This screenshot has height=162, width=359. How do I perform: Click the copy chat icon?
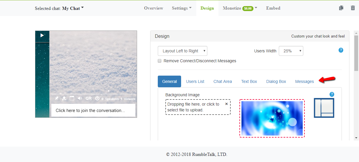tap(341, 8)
